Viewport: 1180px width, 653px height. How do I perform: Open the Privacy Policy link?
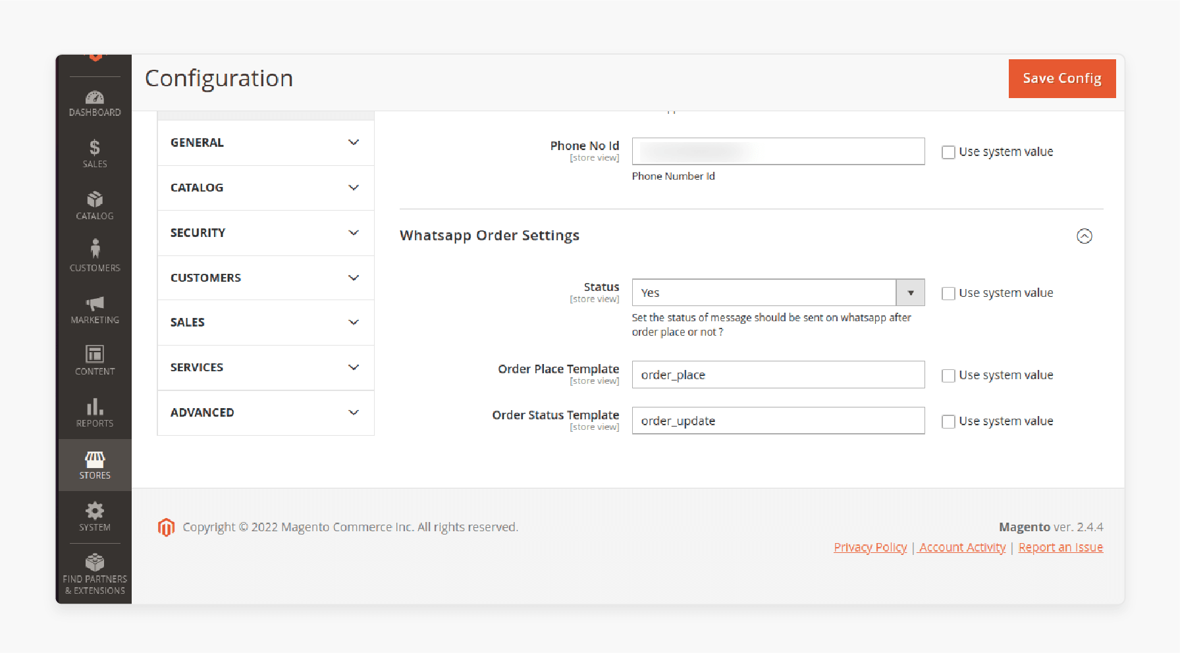pyautogui.click(x=870, y=547)
